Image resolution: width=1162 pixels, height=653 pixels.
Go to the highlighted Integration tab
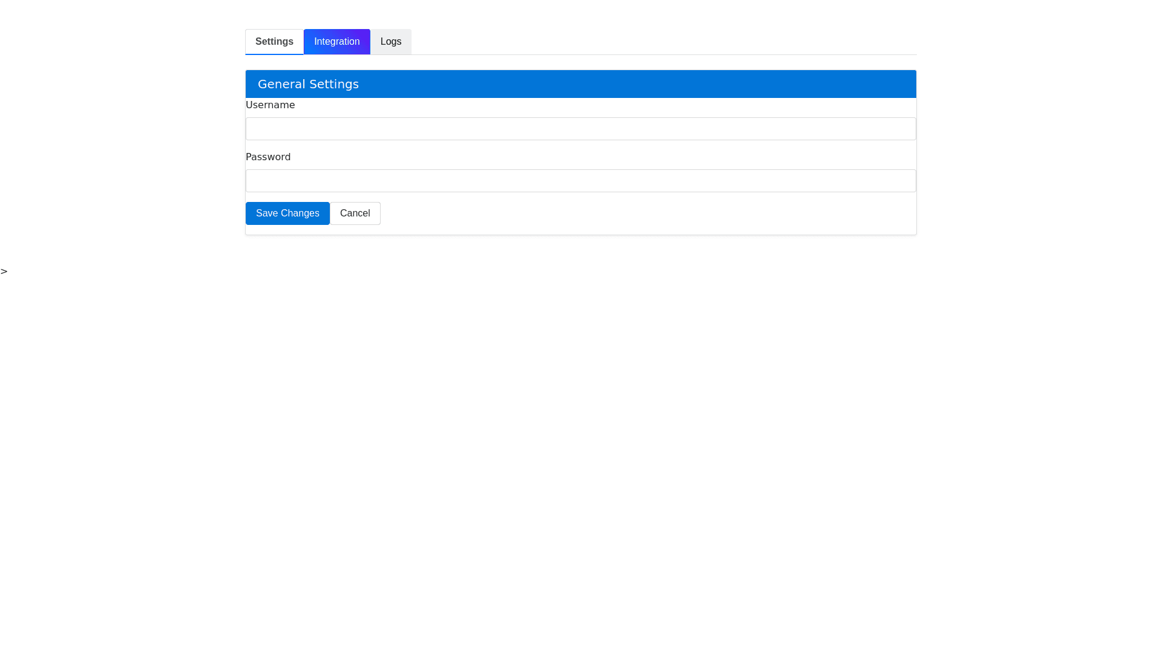pos(336,42)
